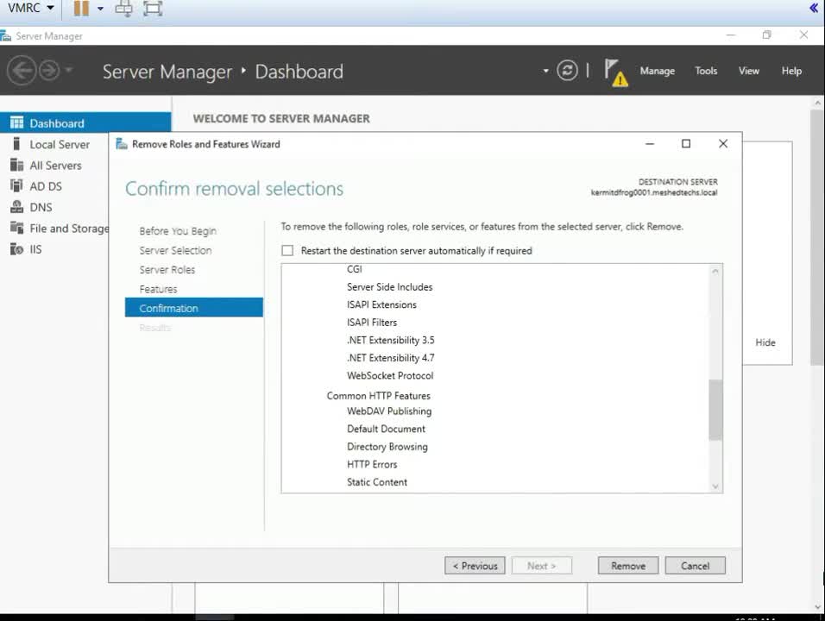The height and width of the screenshot is (621, 825).
Task: Minimize the Remove Roles wizard window
Action: 650,143
